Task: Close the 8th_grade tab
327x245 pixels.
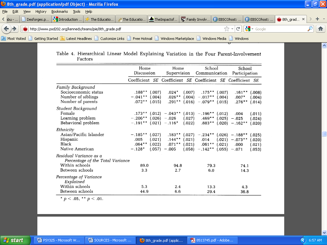Action: point(302,19)
